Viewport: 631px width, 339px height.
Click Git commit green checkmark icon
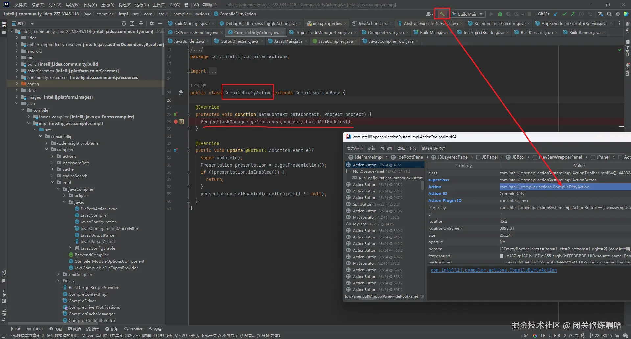(x=564, y=14)
